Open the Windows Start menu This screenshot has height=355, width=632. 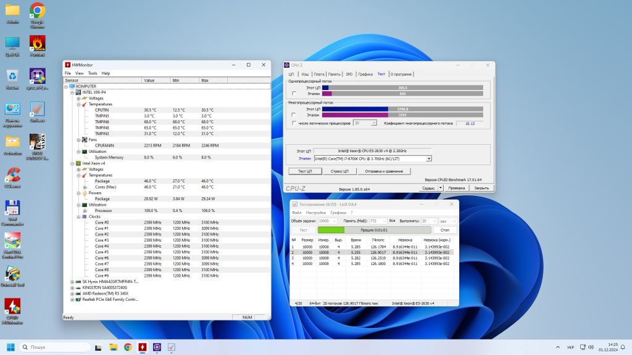(x=11, y=347)
